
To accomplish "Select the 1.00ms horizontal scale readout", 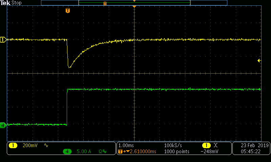I will pyautogui.click(x=127, y=145).
